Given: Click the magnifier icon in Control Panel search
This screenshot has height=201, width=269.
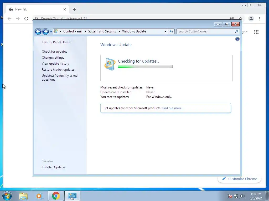Looking at the screenshot, I should (x=237, y=31).
